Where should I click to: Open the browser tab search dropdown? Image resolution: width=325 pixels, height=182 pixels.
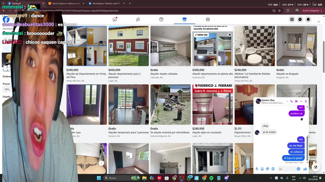coord(3,4)
